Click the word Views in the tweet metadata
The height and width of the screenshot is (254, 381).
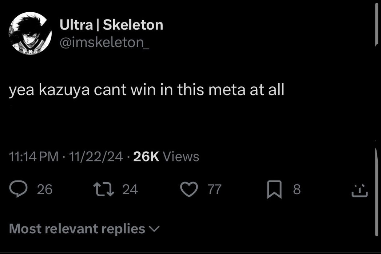pyautogui.click(x=181, y=157)
